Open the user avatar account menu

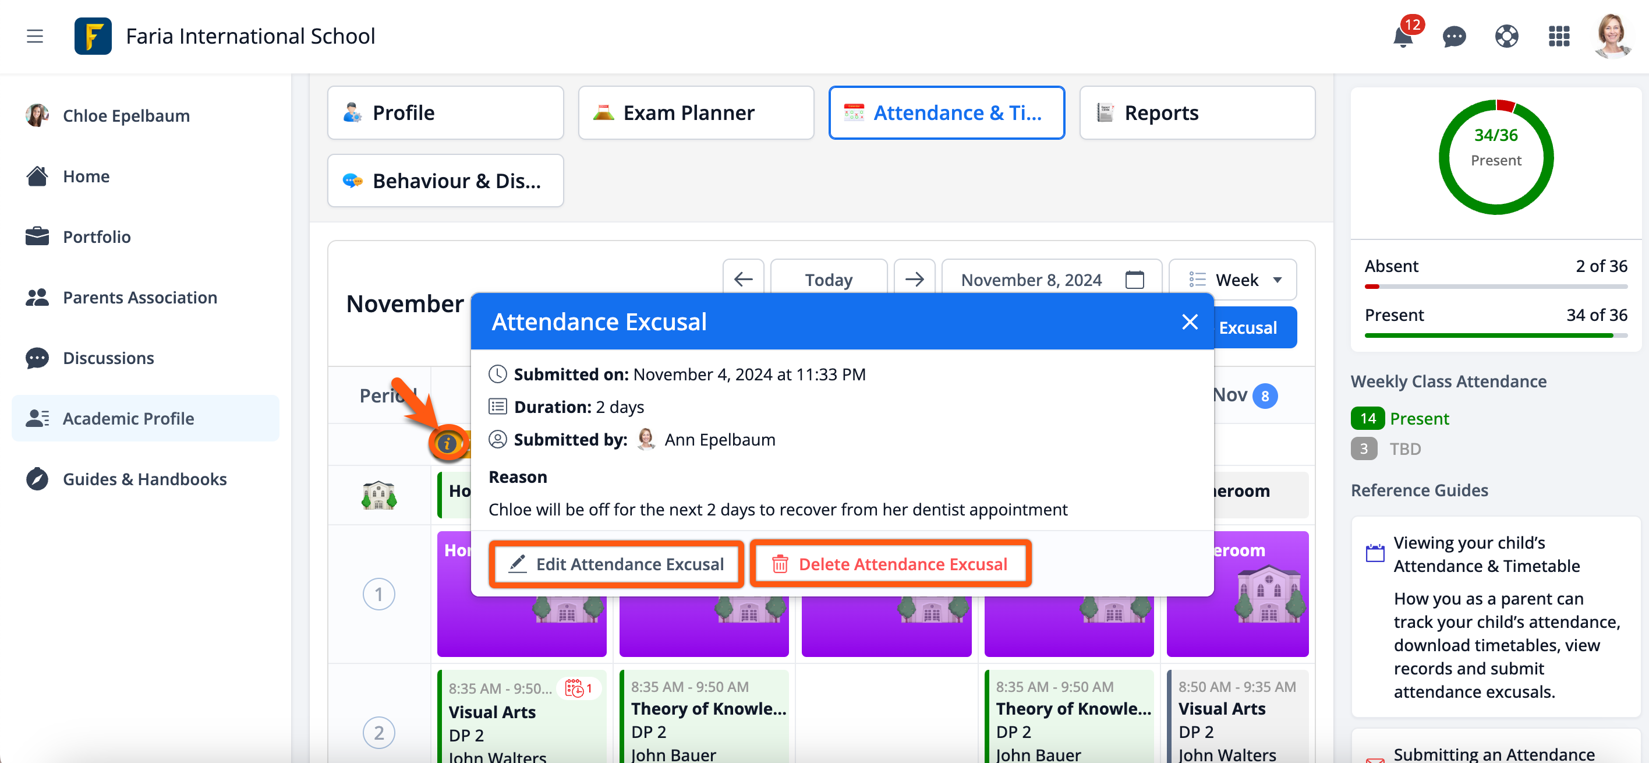pos(1611,37)
